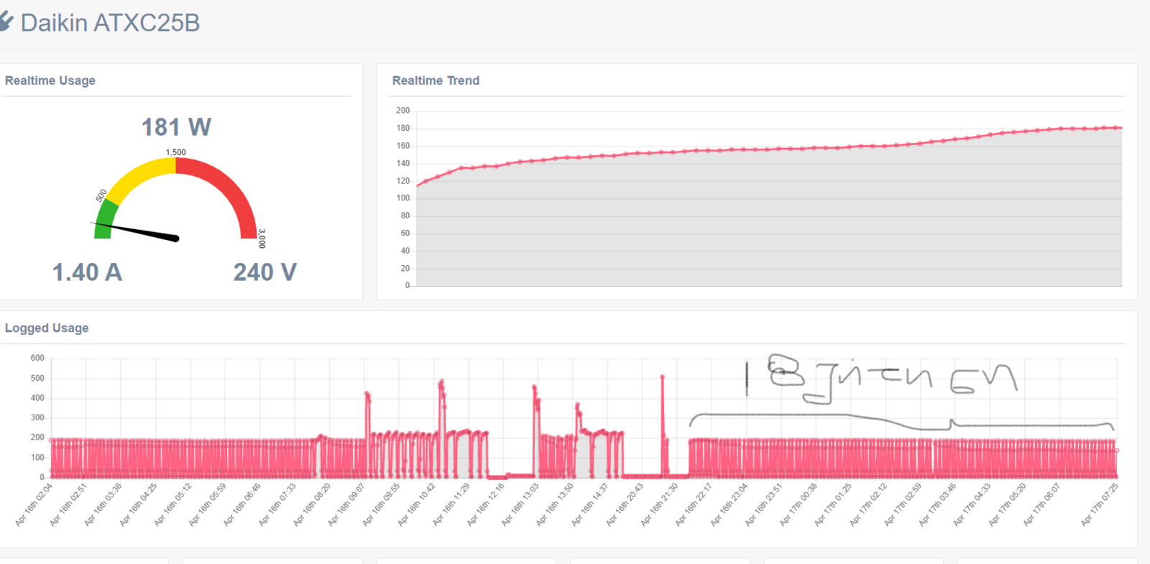The height and width of the screenshot is (564, 1150).
Task: Click the 600 y-axis label in Logged Usage
Action: [x=37, y=358]
